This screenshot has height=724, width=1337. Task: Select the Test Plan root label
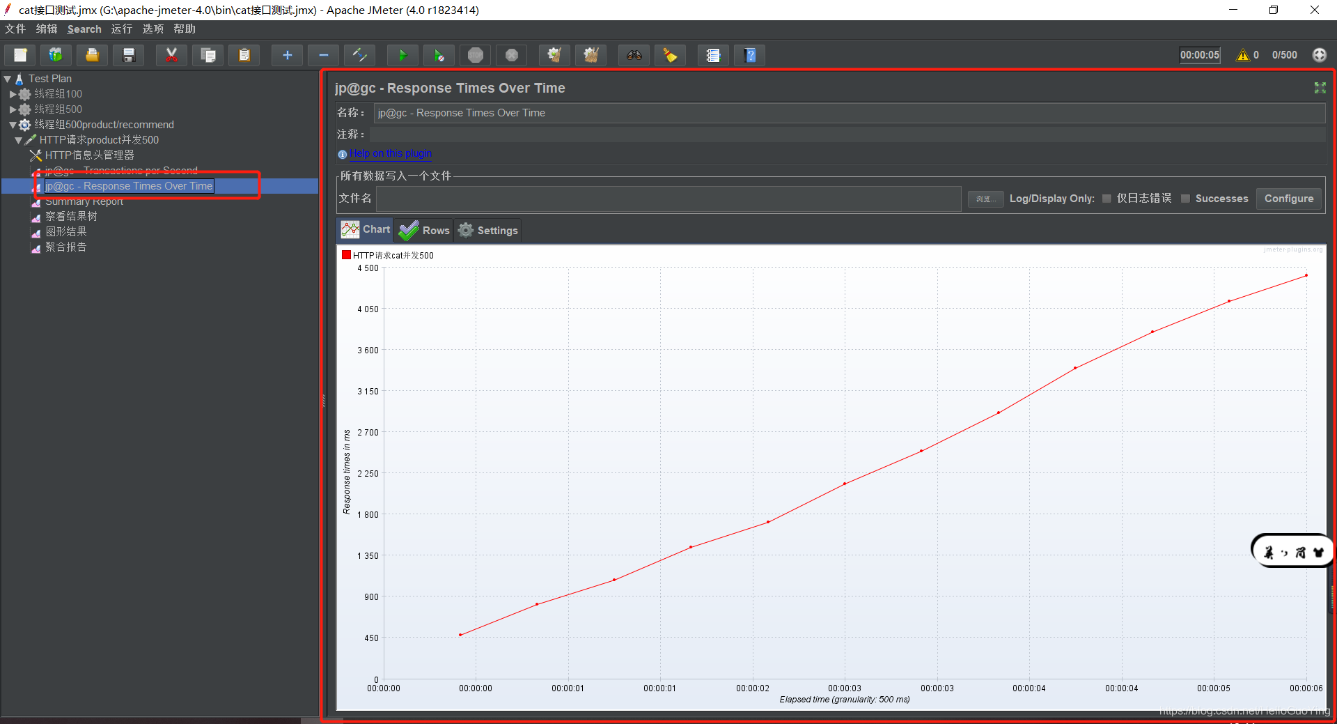coord(50,79)
